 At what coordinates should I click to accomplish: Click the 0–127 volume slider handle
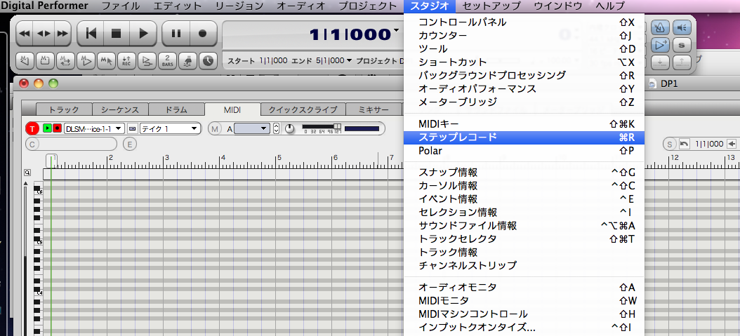(x=337, y=126)
